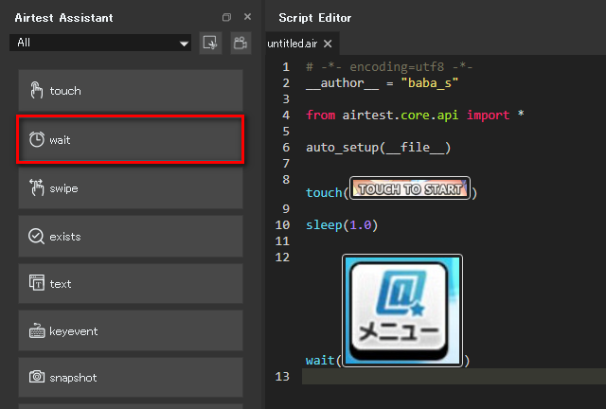Click the sleep(1.0) line of code

[342, 225]
